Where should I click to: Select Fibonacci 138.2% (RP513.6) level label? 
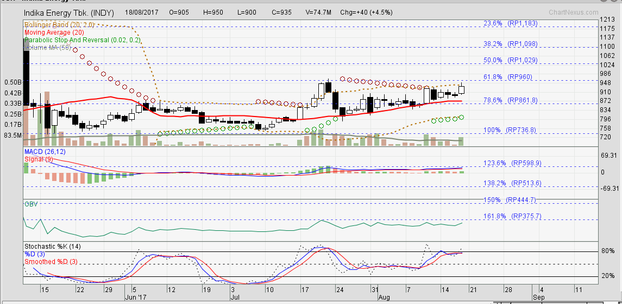(x=512, y=183)
